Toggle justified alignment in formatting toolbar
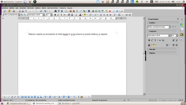Viewport: 186px width, 105px height. point(110,15)
